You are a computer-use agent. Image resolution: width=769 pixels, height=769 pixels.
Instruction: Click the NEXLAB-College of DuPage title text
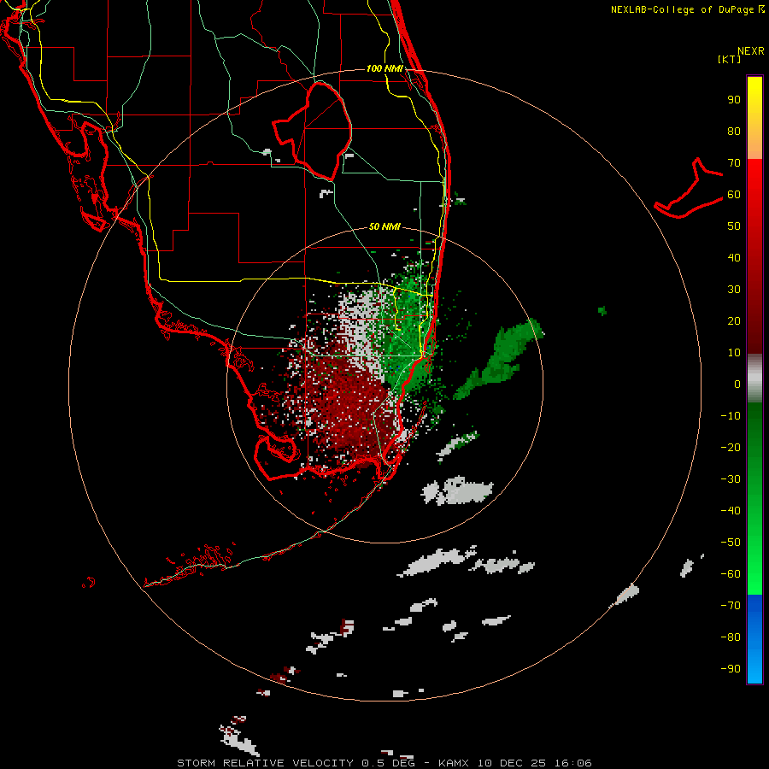click(686, 9)
